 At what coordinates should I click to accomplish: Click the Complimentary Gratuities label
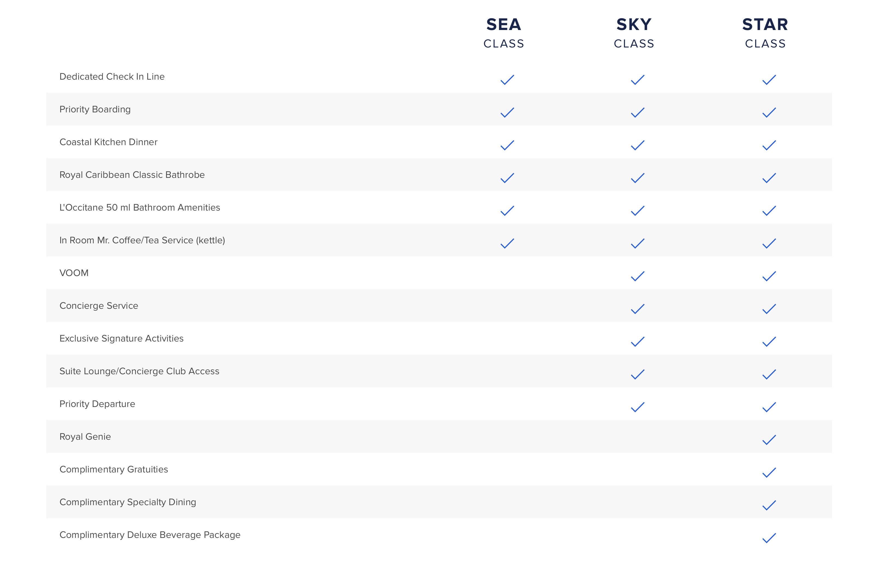tap(114, 470)
